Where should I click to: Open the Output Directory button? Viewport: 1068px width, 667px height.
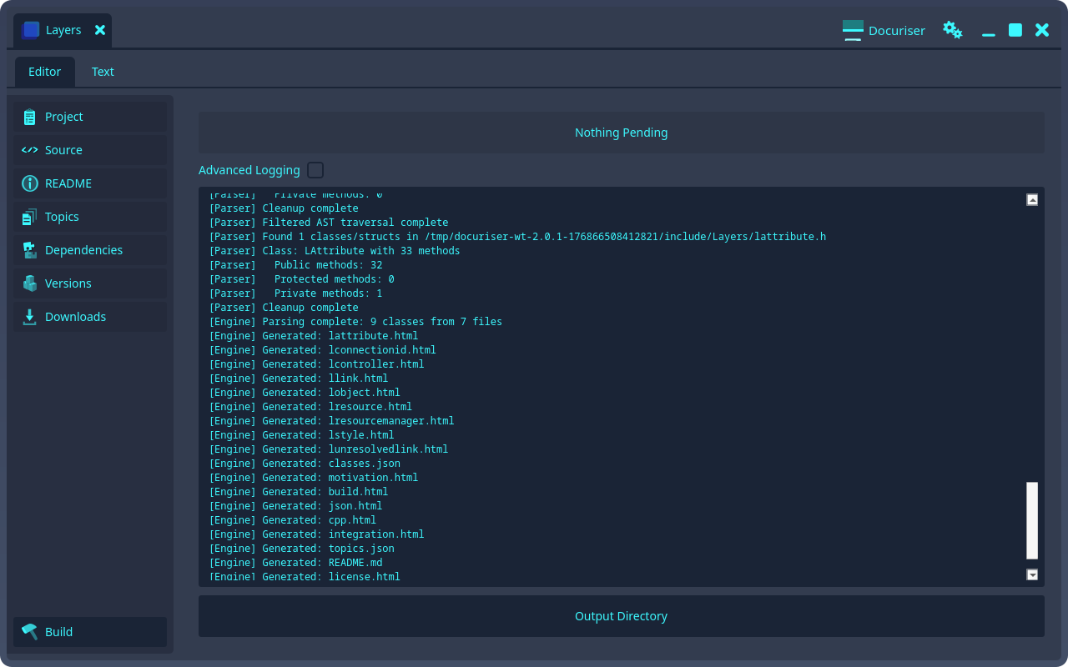pos(622,616)
